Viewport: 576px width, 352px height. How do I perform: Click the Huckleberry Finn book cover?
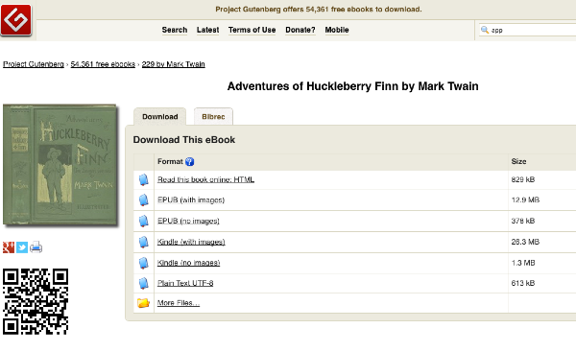click(60, 164)
